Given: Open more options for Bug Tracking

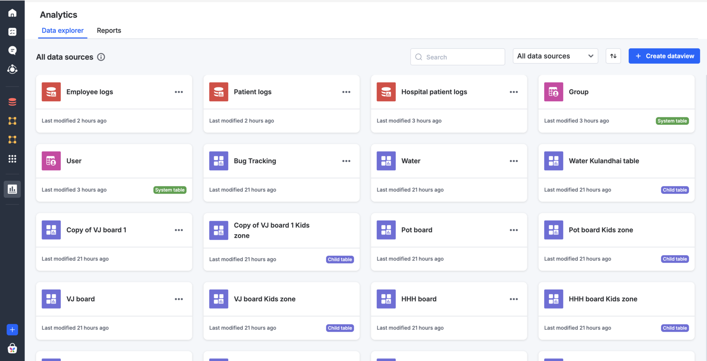Looking at the screenshot, I should click(x=347, y=161).
